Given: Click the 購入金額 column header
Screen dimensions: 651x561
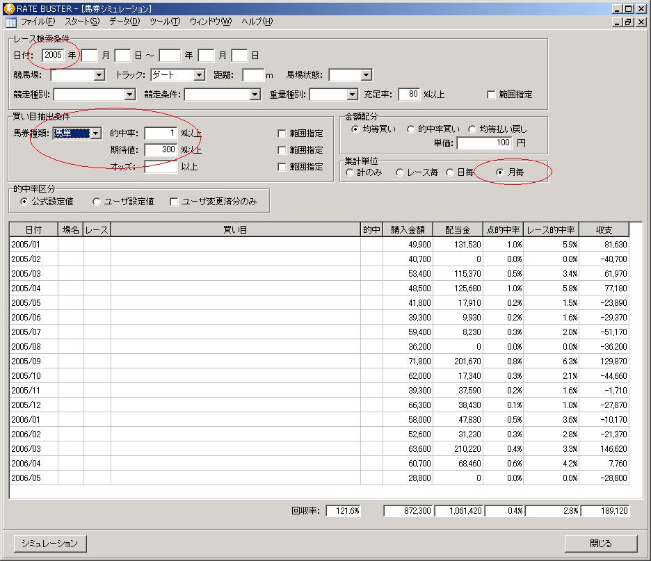Looking at the screenshot, I should pyautogui.click(x=408, y=229).
